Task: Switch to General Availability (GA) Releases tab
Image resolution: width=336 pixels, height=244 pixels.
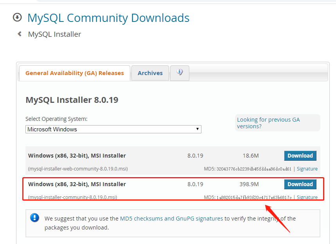Action: click(75, 73)
